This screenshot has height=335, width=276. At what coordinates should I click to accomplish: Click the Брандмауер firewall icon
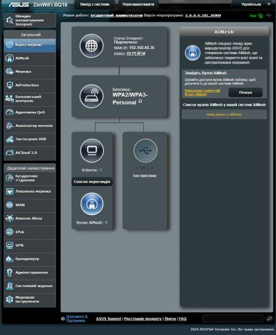(x=9, y=259)
